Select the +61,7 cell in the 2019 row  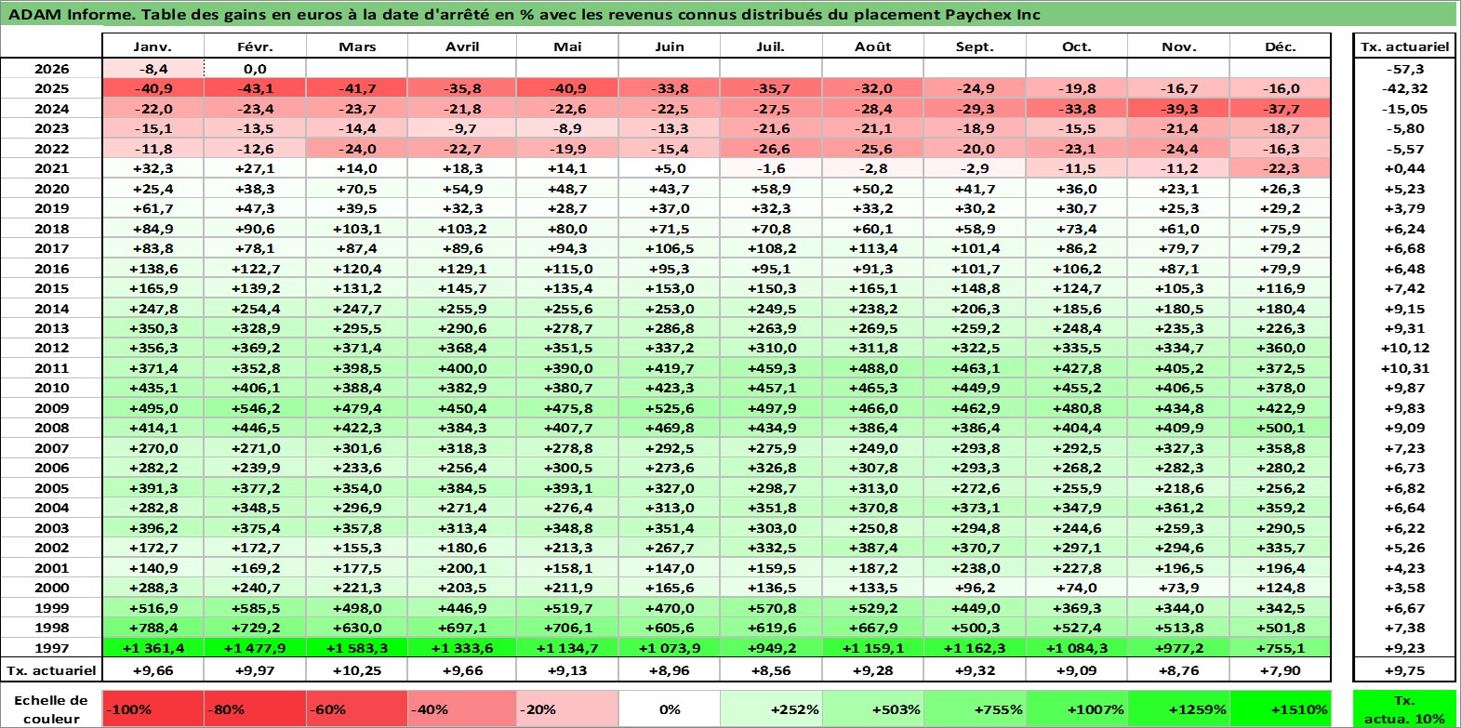pyautogui.click(x=153, y=208)
